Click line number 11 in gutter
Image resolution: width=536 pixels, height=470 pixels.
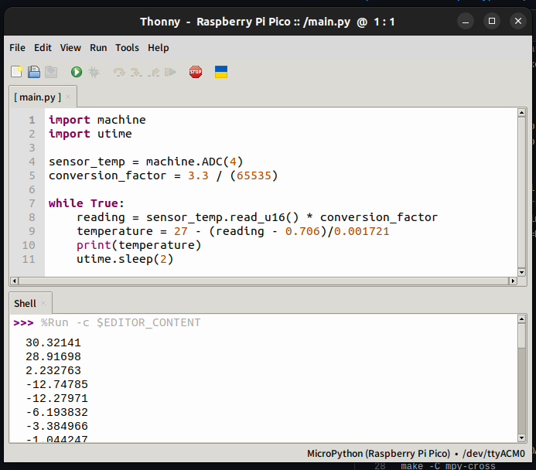tap(29, 259)
